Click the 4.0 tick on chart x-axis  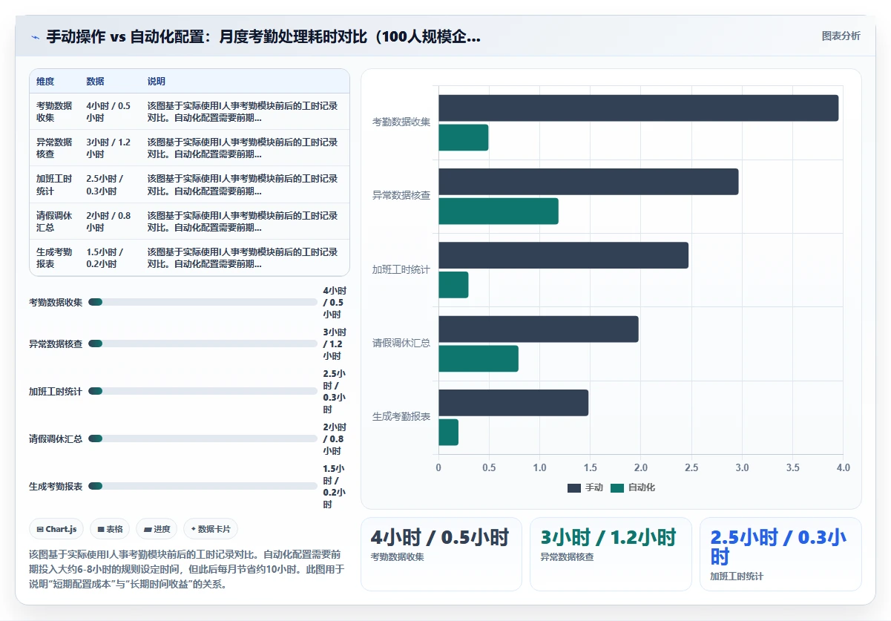pyautogui.click(x=843, y=467)
